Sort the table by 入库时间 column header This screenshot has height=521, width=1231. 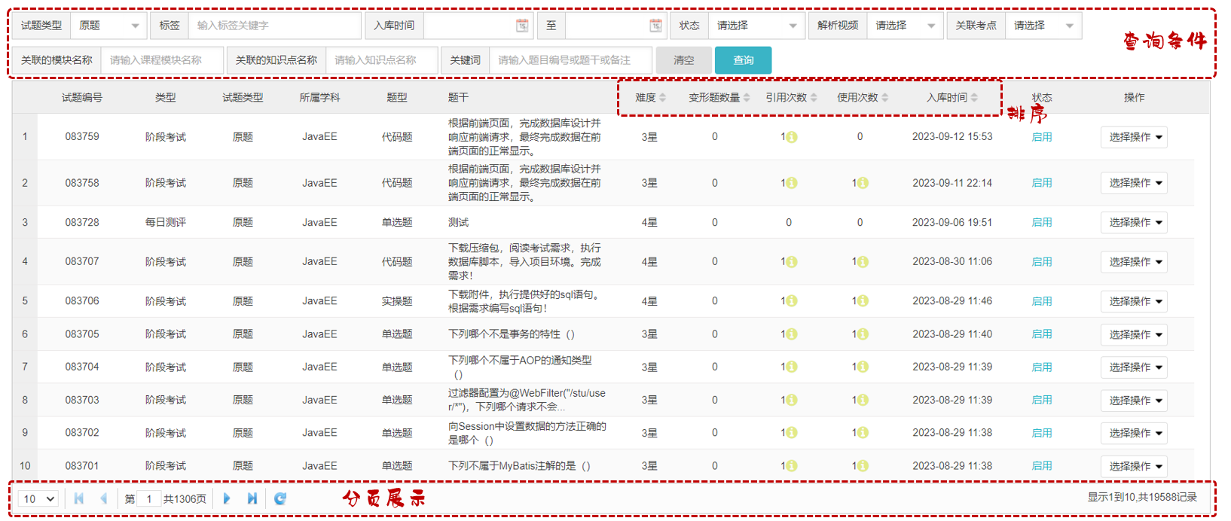(x=952, y=98)
